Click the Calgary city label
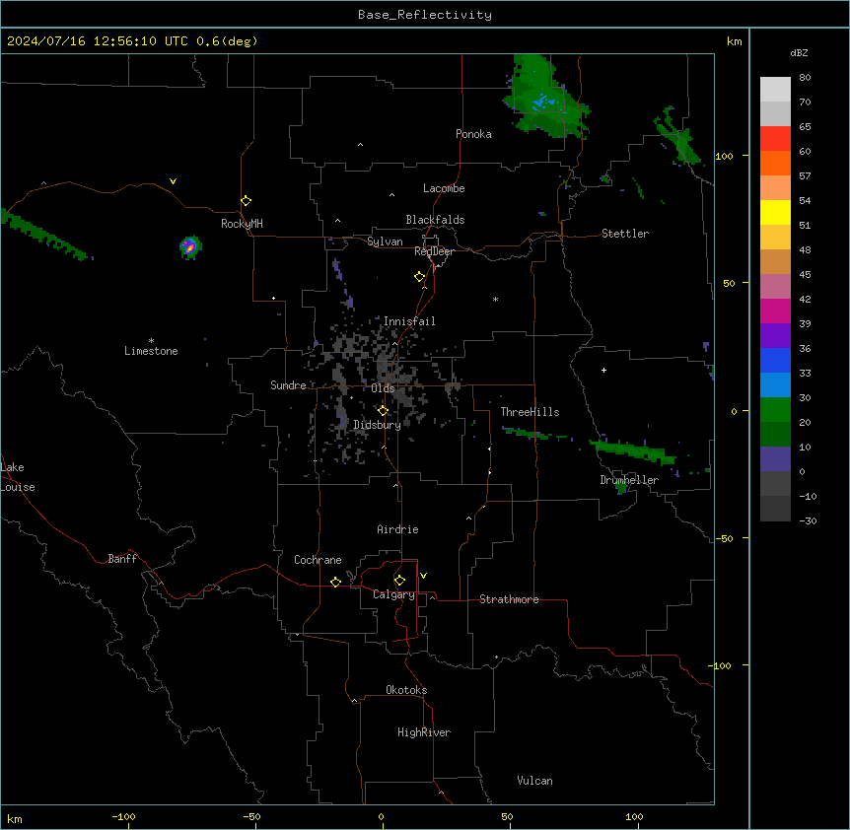Screen dimensions: 850x830 [x=393, y=594]
